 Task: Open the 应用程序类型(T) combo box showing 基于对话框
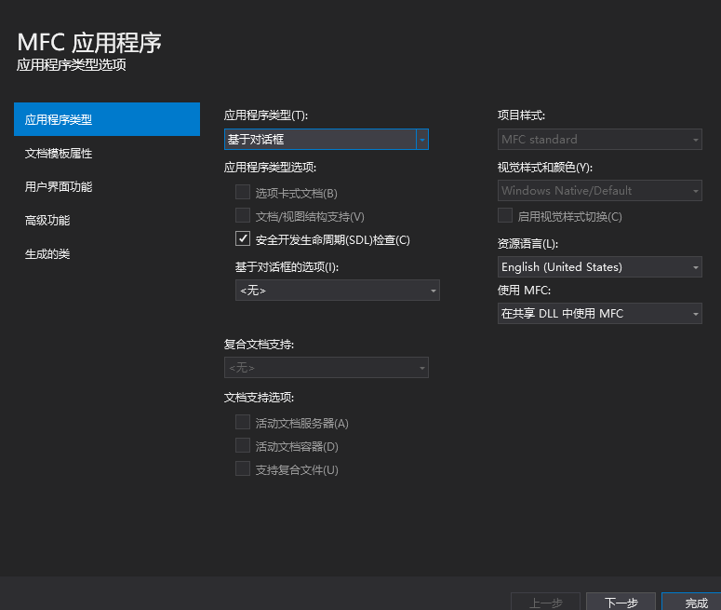[x=327, y=139]
